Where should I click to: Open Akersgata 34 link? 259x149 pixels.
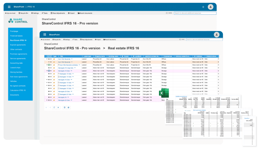(62, 97)
